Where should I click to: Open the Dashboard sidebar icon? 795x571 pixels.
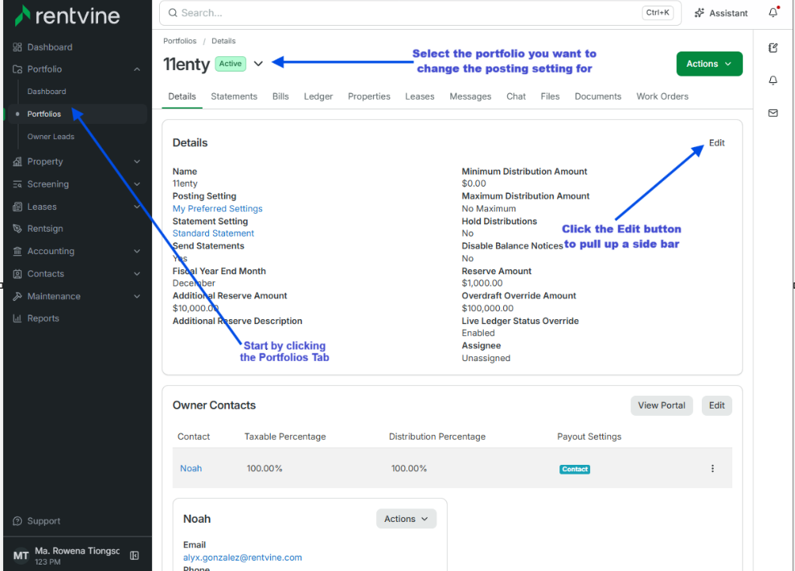tap(17, 47)
